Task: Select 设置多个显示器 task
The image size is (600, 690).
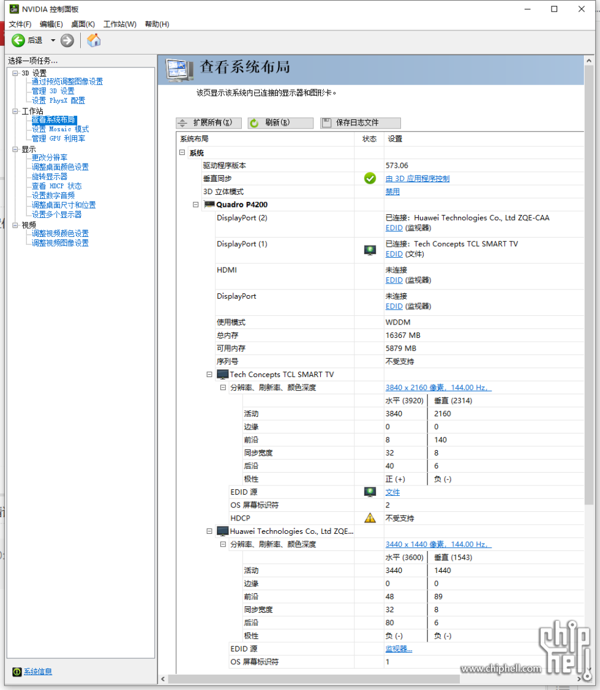Action: click(x=57, y=214)
